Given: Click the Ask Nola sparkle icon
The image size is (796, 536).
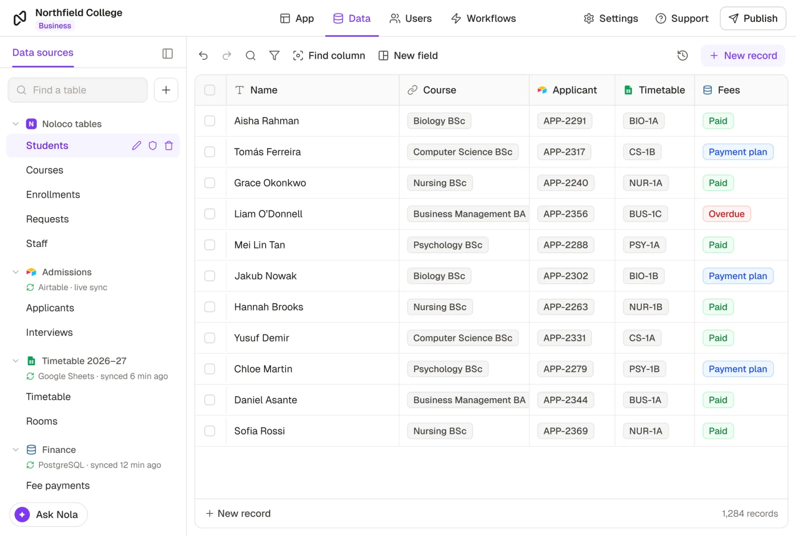Looking at the screenshot, I should 22,515.
